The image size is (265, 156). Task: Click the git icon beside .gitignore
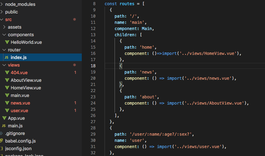point(1,133)
